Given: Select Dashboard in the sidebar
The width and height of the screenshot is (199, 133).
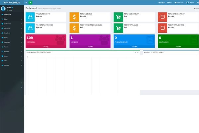Looking at the screenshot, I should (x=12, y=15).
